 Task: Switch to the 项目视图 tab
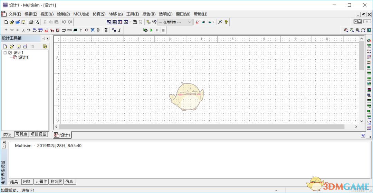coord(39,134)
